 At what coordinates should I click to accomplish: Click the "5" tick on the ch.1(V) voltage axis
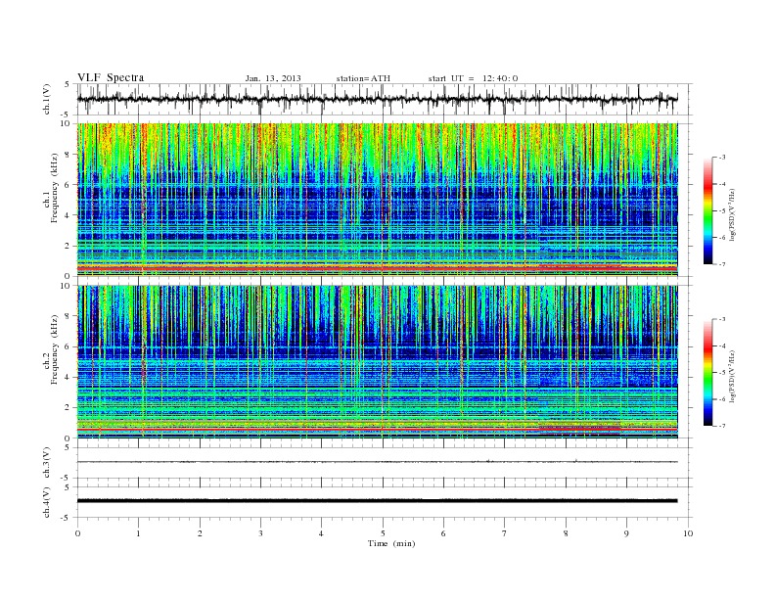pyautogui.click(x=68, y=84)
